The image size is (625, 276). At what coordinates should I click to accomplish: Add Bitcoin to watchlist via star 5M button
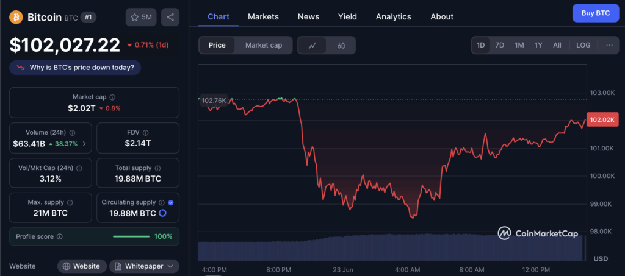point(141,17)
